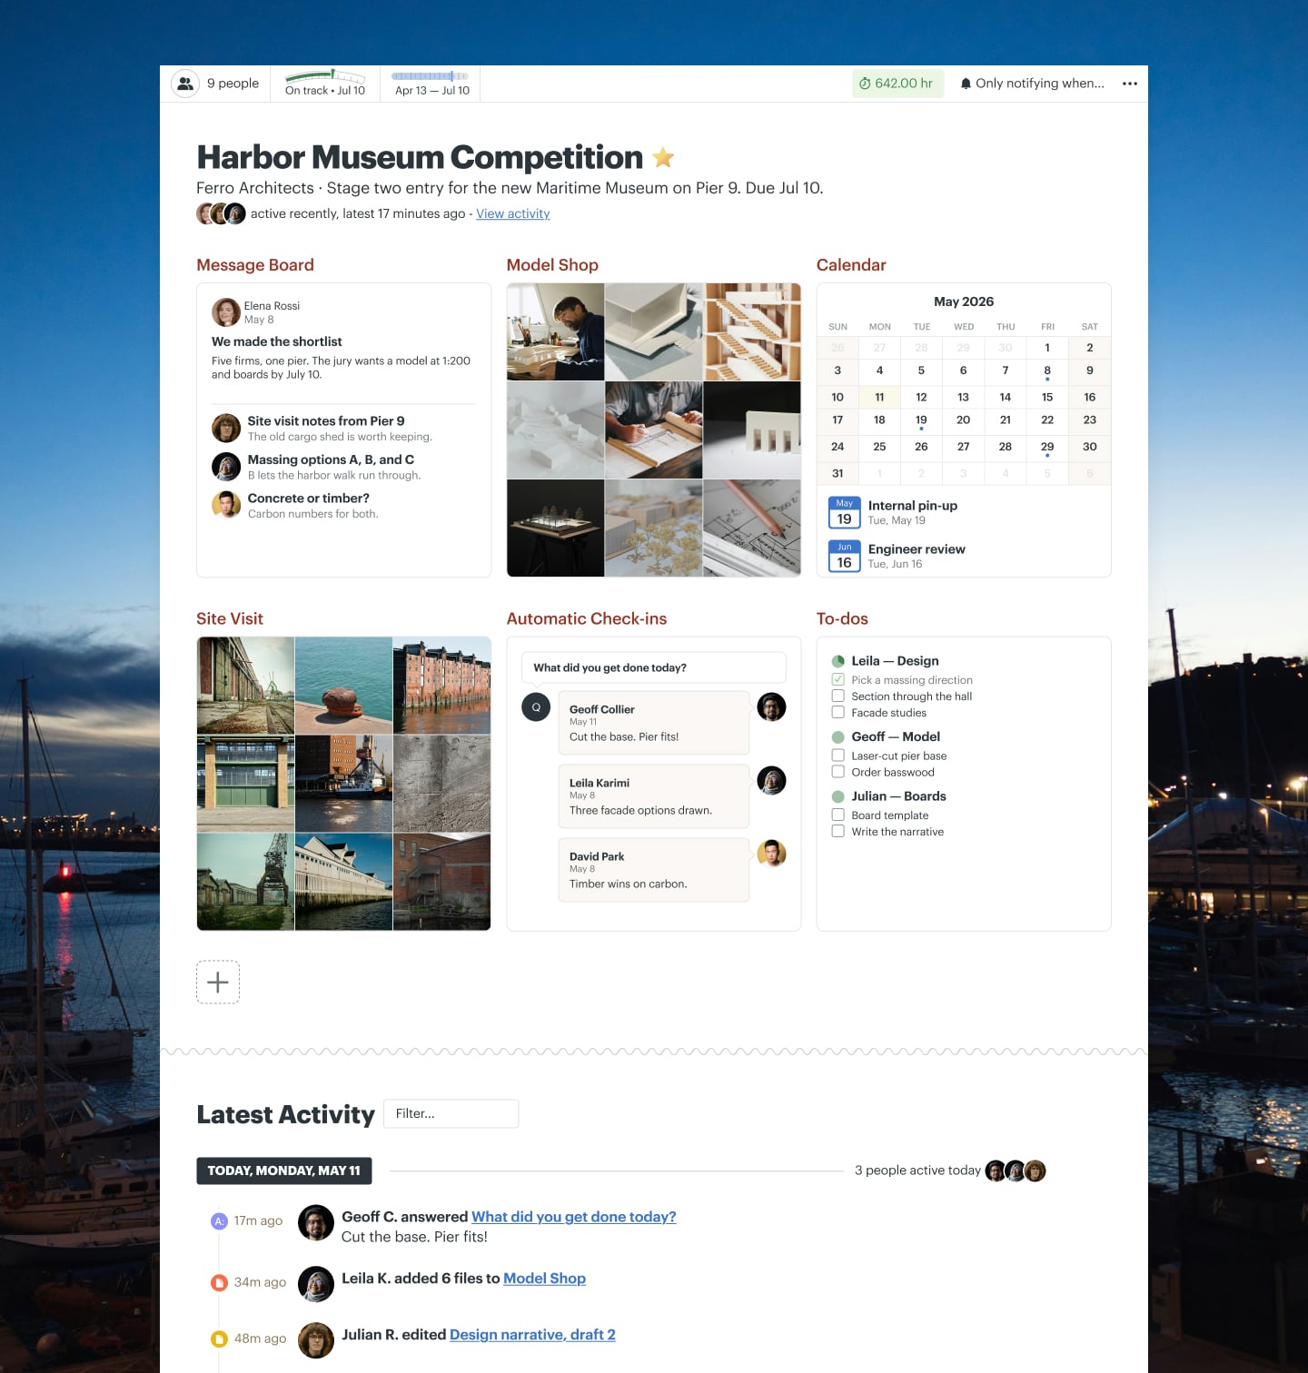Screen dimensions: 1308x1373
Task: Open the 9 people member list
Action: click(216, 84)
